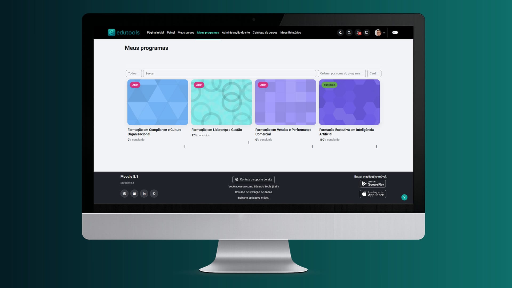Image resolution: width=512 pixels, height=288 pixels.
Task: Click the website globe icon in footer
Action: 125,194
